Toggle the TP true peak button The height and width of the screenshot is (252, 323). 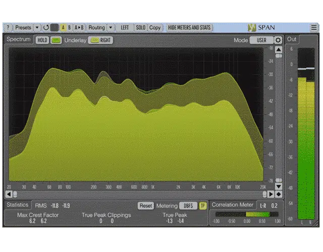pos(203,206)
